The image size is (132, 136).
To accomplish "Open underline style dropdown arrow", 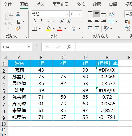I will 53,21.
